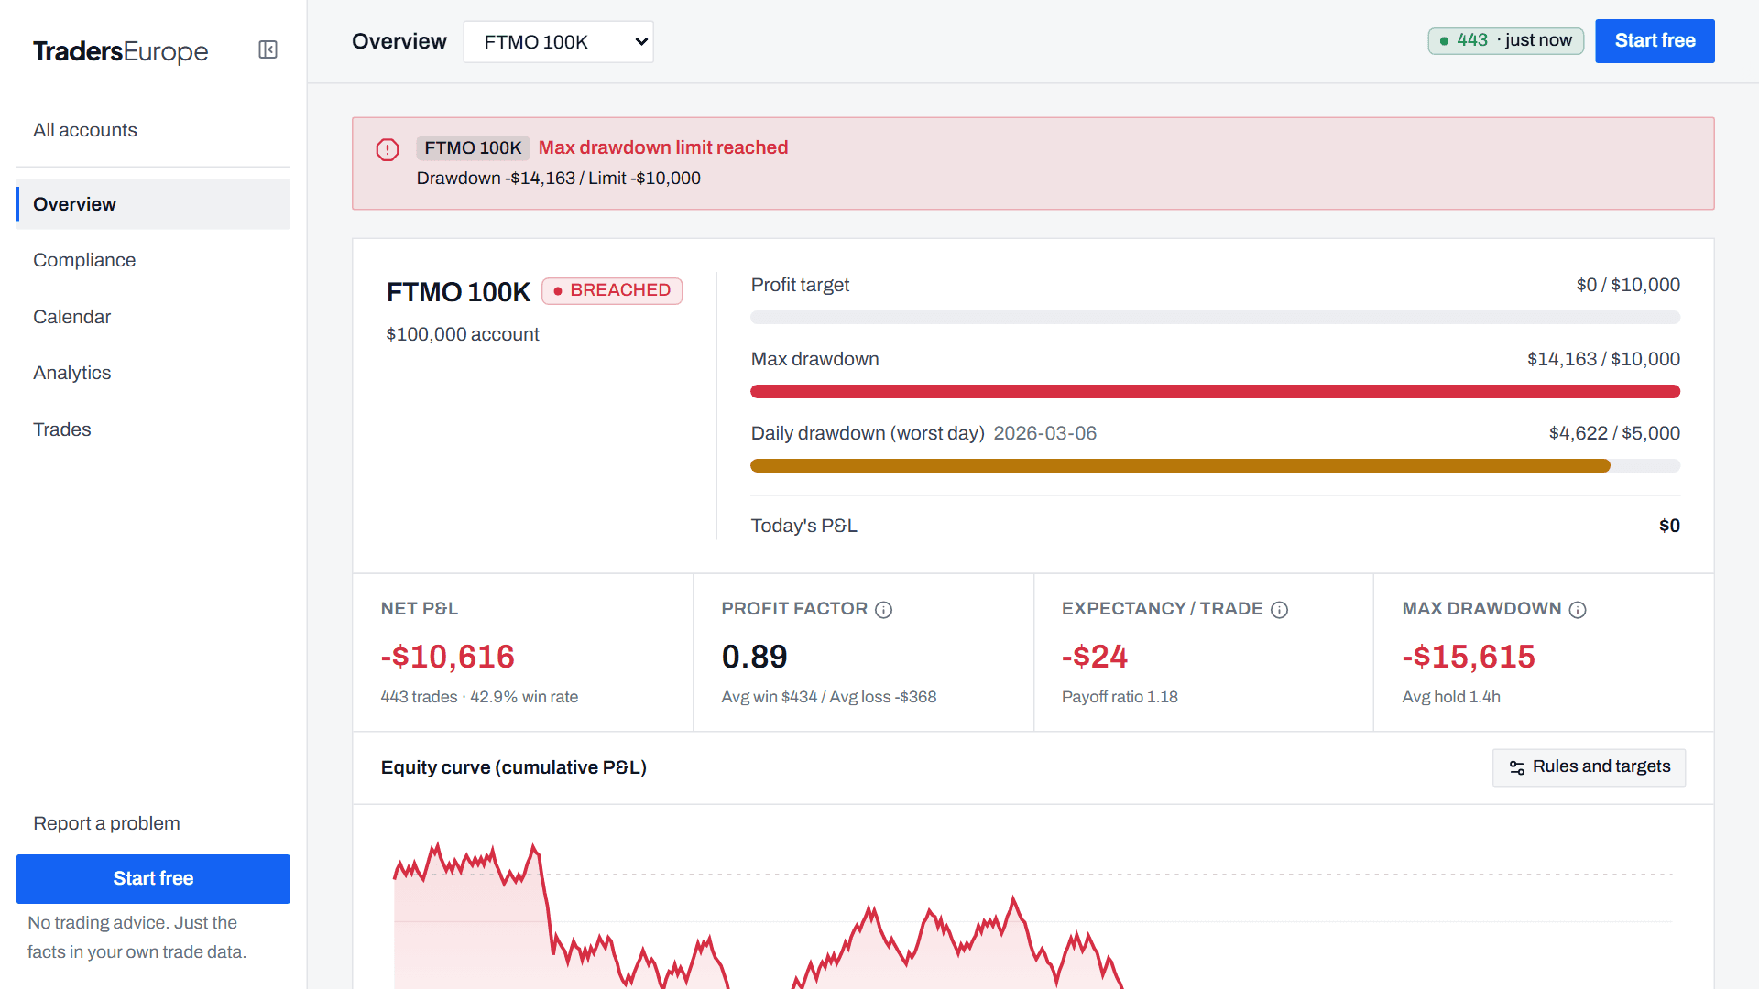Click the max drawdown value -$15,615
The image size is (1759, 989).
(x=1469, y=657)
